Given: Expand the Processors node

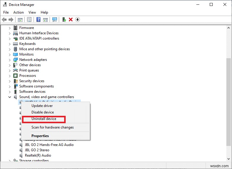Looking at the screenshot, I should point(10,76).
